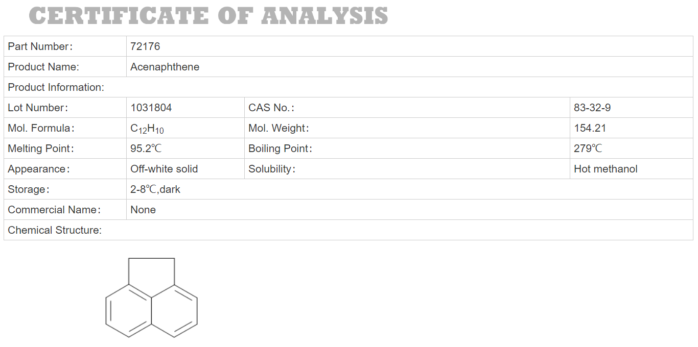This screenshot has width=698, height=347.
Task: Click the product name Acenaphthene
Action: click(165, 67)
